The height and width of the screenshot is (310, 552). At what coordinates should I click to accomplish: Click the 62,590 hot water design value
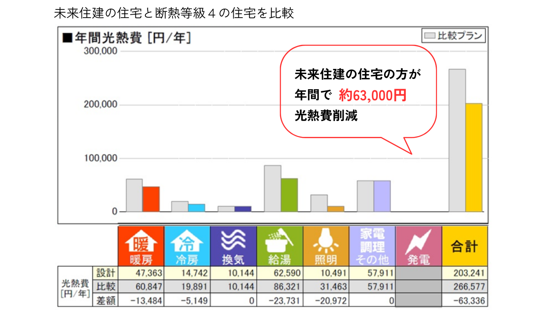pyautogui.click(x=287, y=273)
